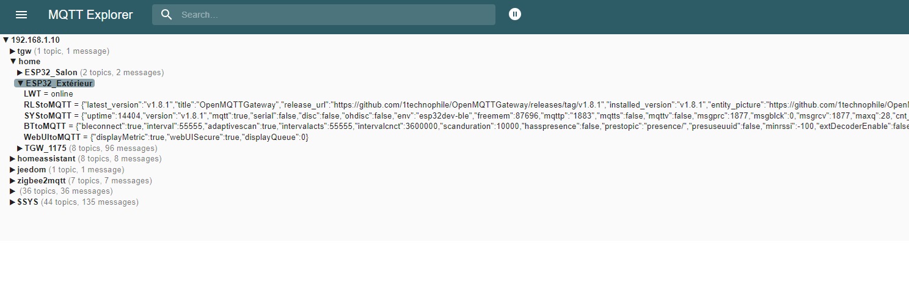
Task: Select the zigbee2mqtt topic label
Action: pos(41,181)
